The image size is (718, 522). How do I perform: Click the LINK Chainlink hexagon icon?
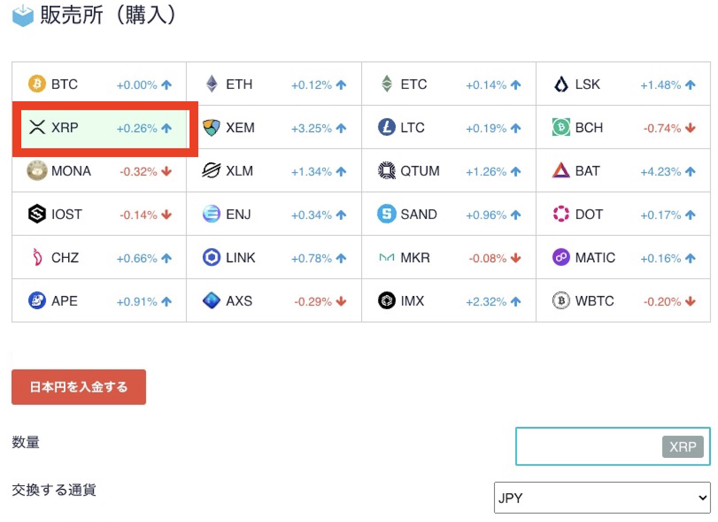click(x=211, y=257)
